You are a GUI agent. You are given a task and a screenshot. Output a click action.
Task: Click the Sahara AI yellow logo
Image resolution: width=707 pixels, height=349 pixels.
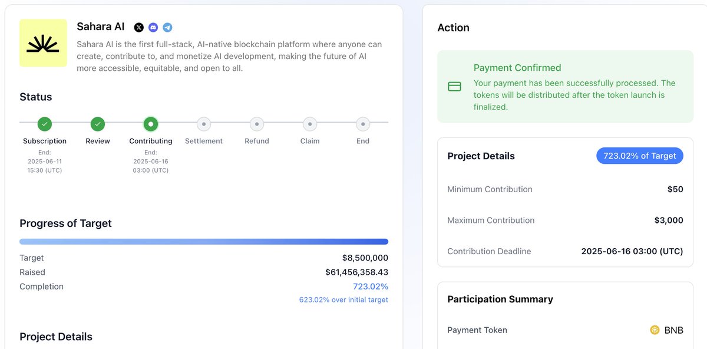click(43, 43)
